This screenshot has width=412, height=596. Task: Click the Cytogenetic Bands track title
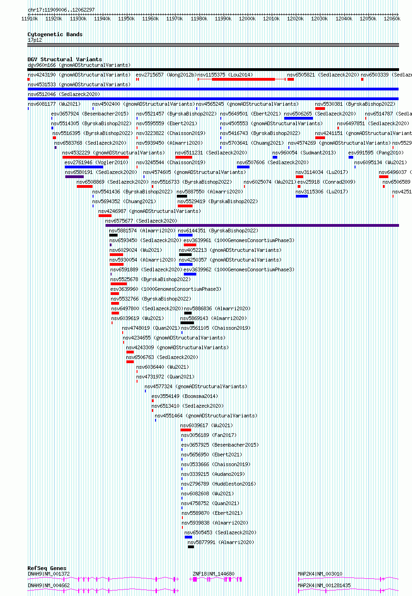(55, 34)
